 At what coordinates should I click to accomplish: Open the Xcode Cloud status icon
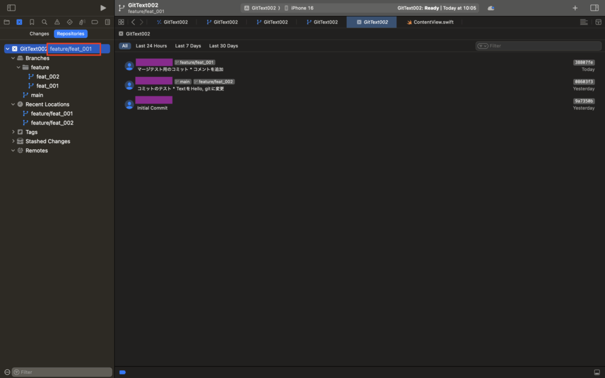tap(491, 8)
